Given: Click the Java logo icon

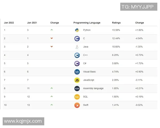Looking at the screenshot, I should (x=77, y=47).
